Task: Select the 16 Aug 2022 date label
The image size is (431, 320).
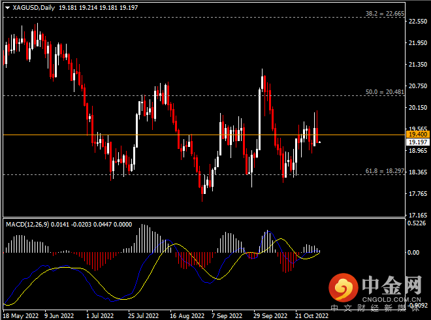Action: (x=187, y=316)
